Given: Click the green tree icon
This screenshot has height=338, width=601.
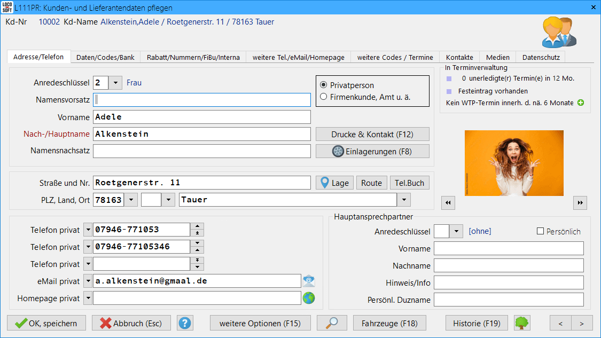Looking at the screenshot, I should (522, 323).
